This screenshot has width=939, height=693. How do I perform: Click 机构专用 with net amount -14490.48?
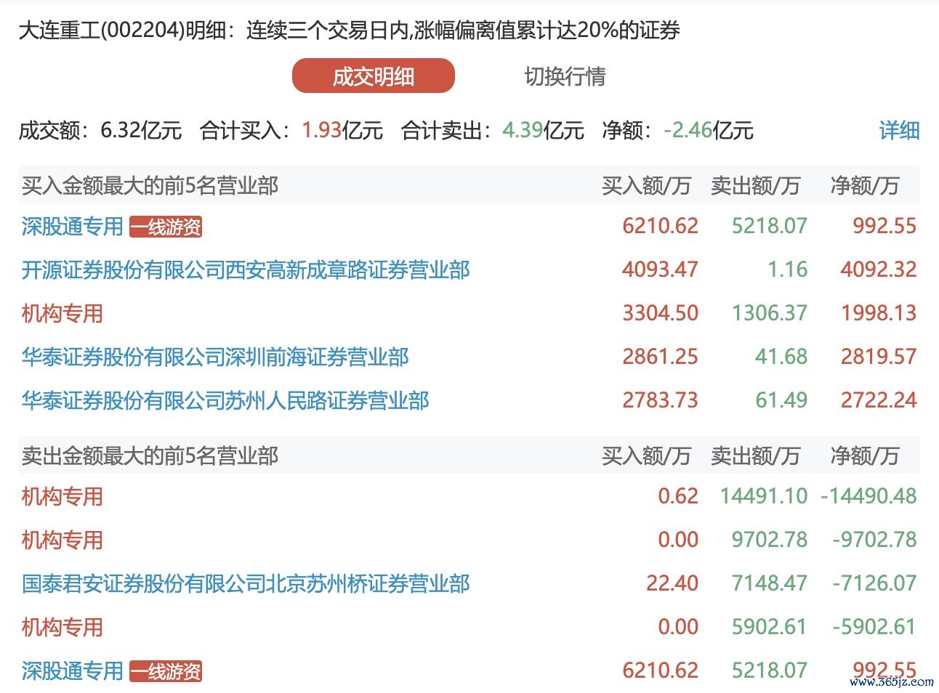[63, 497]
